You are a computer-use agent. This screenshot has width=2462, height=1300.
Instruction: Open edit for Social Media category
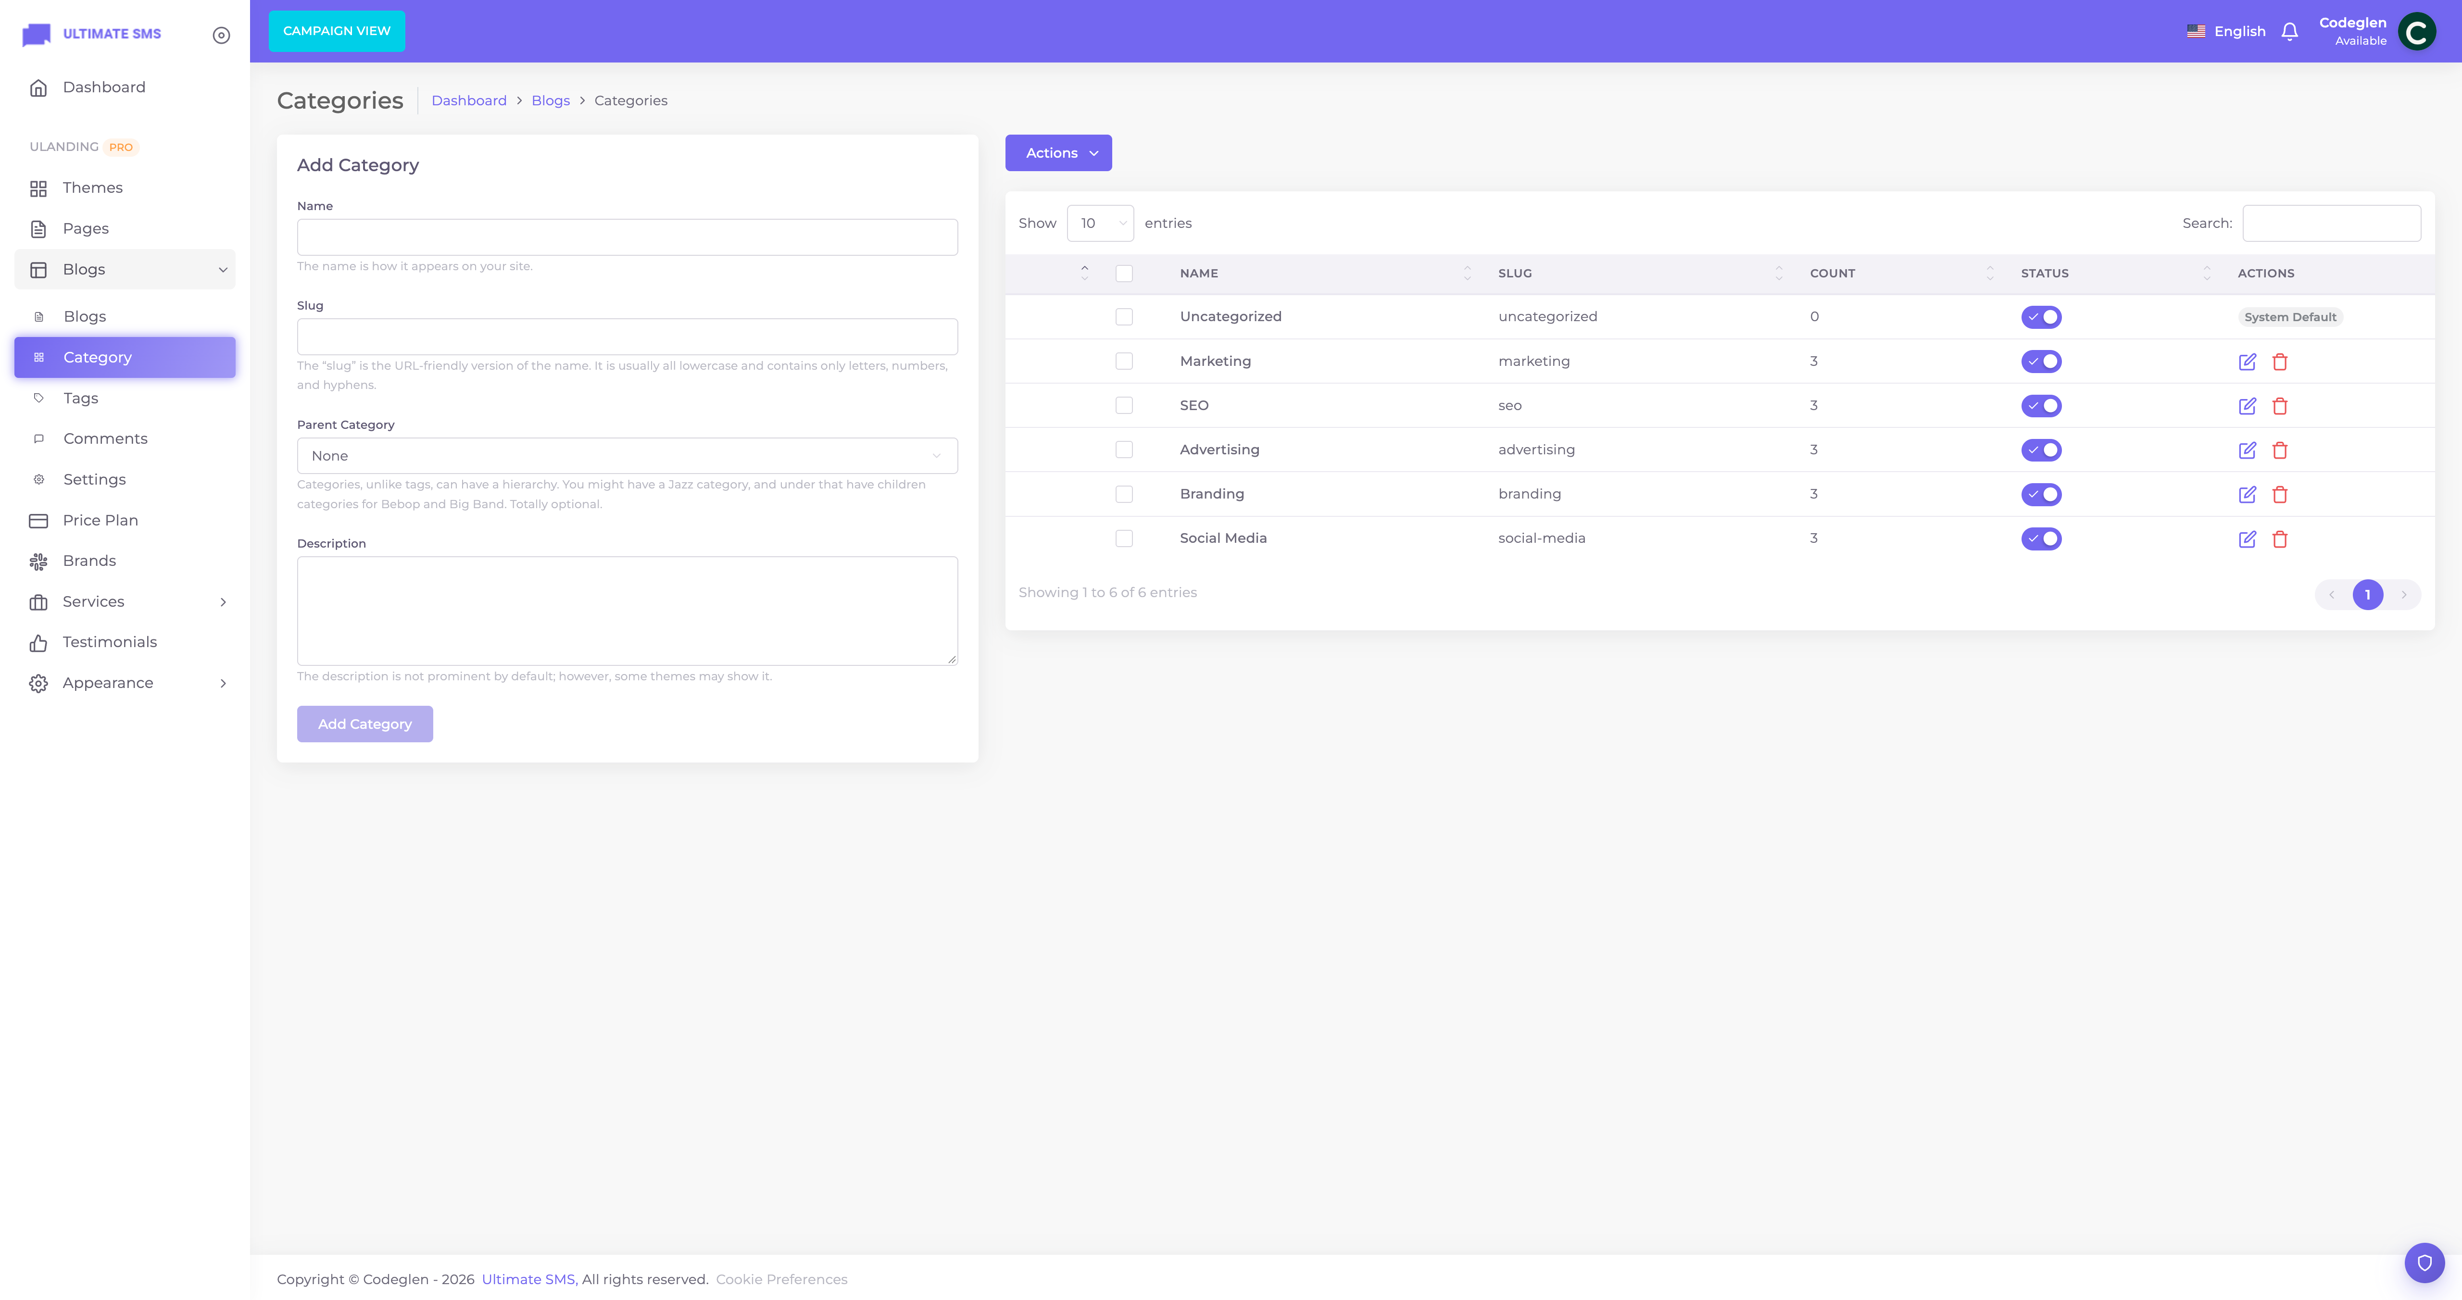(x=2247, y=539)
